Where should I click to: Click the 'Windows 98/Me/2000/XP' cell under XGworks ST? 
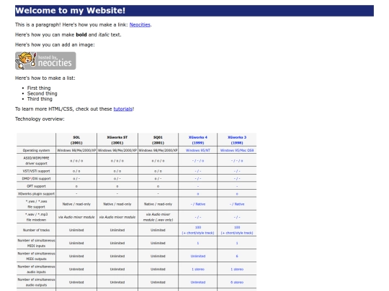click(x=117, y=150)
